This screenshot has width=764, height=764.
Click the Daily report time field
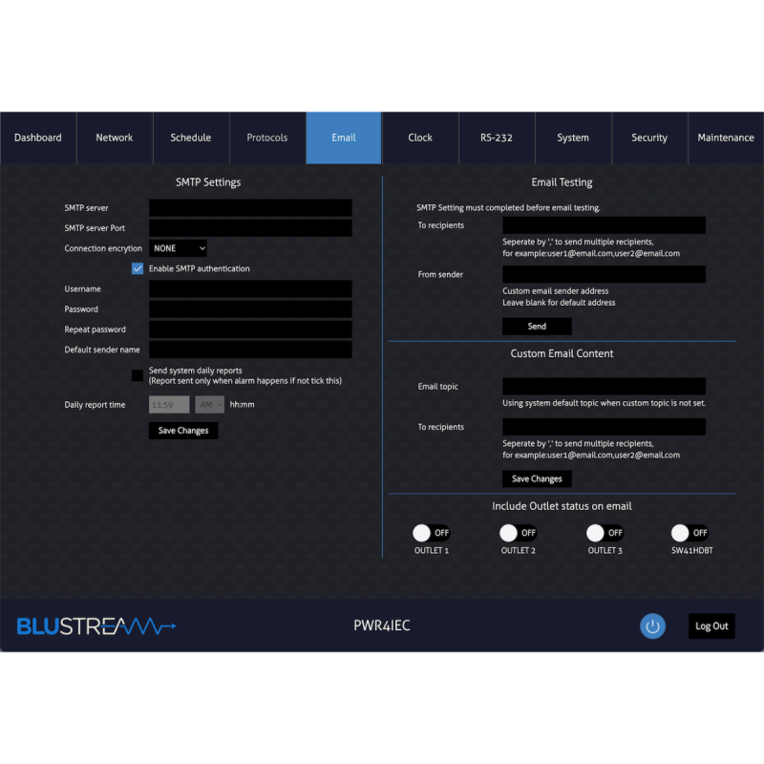[x=169, y=405]
